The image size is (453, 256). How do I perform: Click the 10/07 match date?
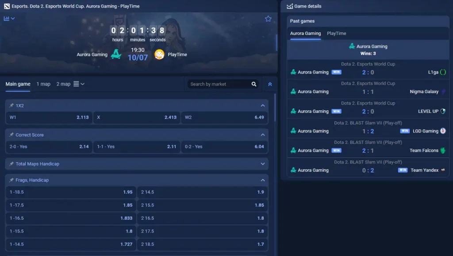138,58
